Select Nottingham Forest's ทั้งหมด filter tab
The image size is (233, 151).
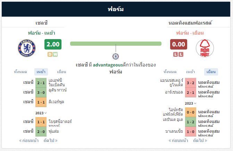click(x=170, y=72)
